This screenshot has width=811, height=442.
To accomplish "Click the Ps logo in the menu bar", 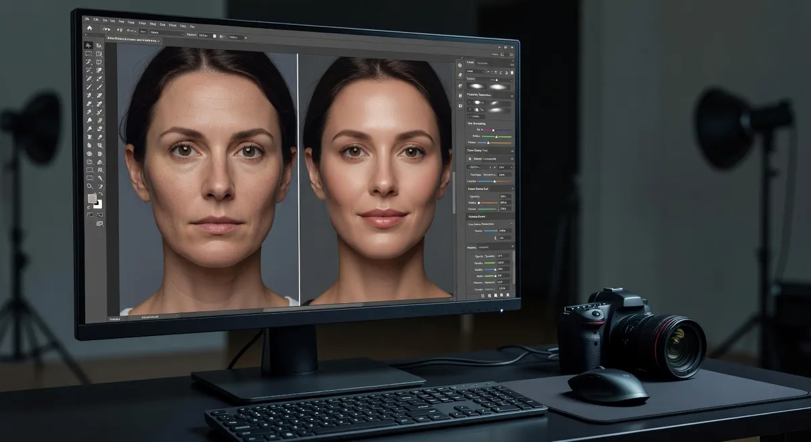I will tap(87, 19).
